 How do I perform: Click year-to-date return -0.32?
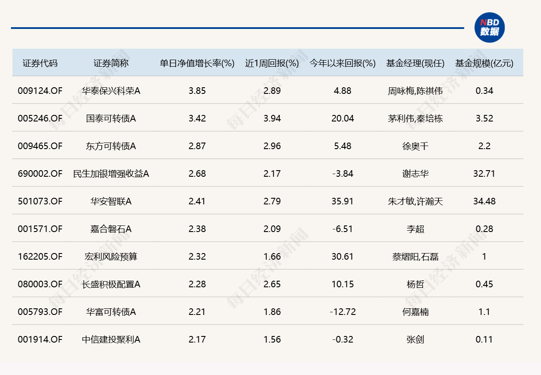pos(343,339)
